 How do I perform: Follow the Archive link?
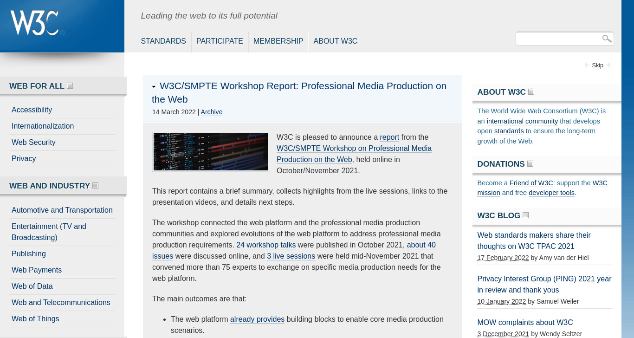pyautogui.click(x=212, y=112)
